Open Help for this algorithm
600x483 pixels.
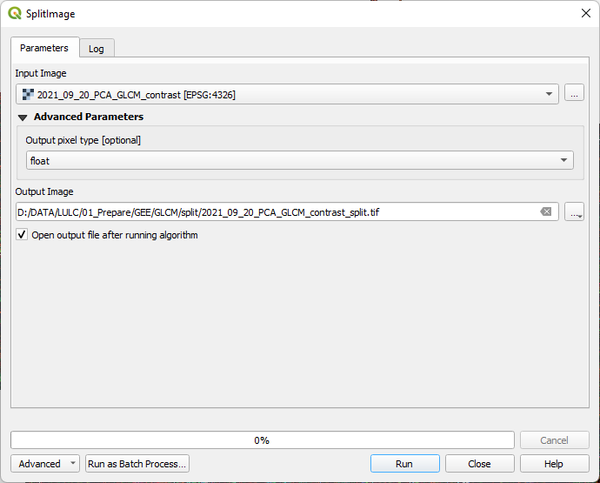(554, 464)
